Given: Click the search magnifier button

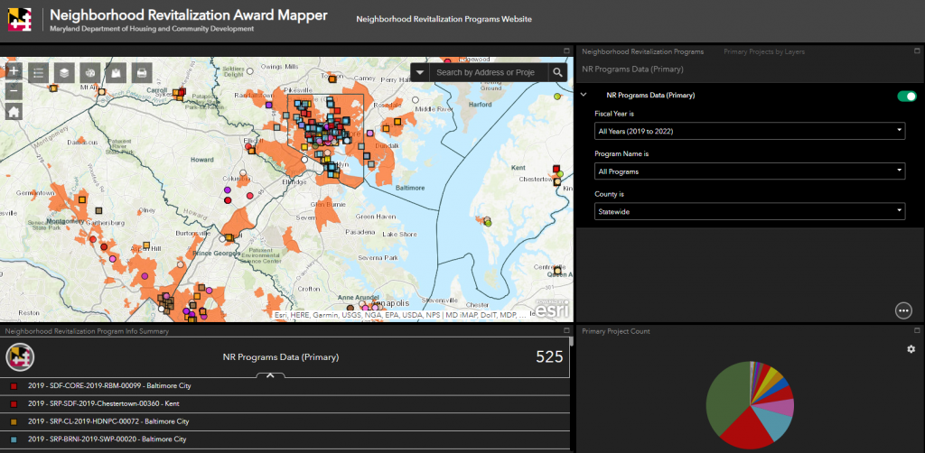Looking at the screenshot, I should click(558, 72).
